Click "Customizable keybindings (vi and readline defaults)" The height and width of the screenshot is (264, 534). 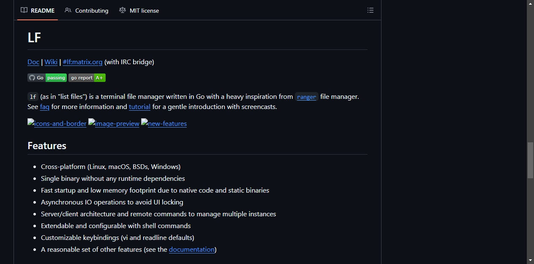click(x=117, y=238)
